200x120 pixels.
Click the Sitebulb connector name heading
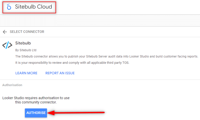[x=23, y=43]
